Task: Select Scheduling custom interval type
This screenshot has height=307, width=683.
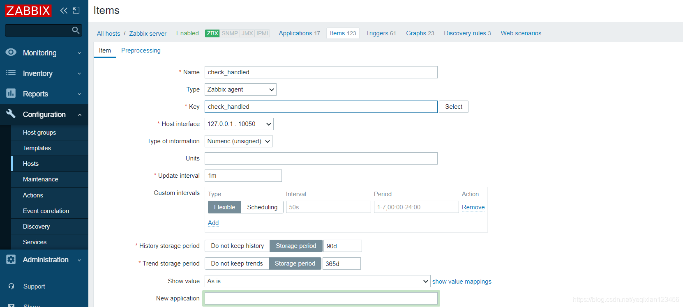Action: tap(262, 207)
